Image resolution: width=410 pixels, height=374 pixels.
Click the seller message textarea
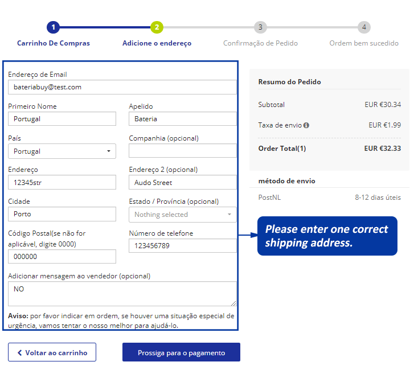(122, 294)
